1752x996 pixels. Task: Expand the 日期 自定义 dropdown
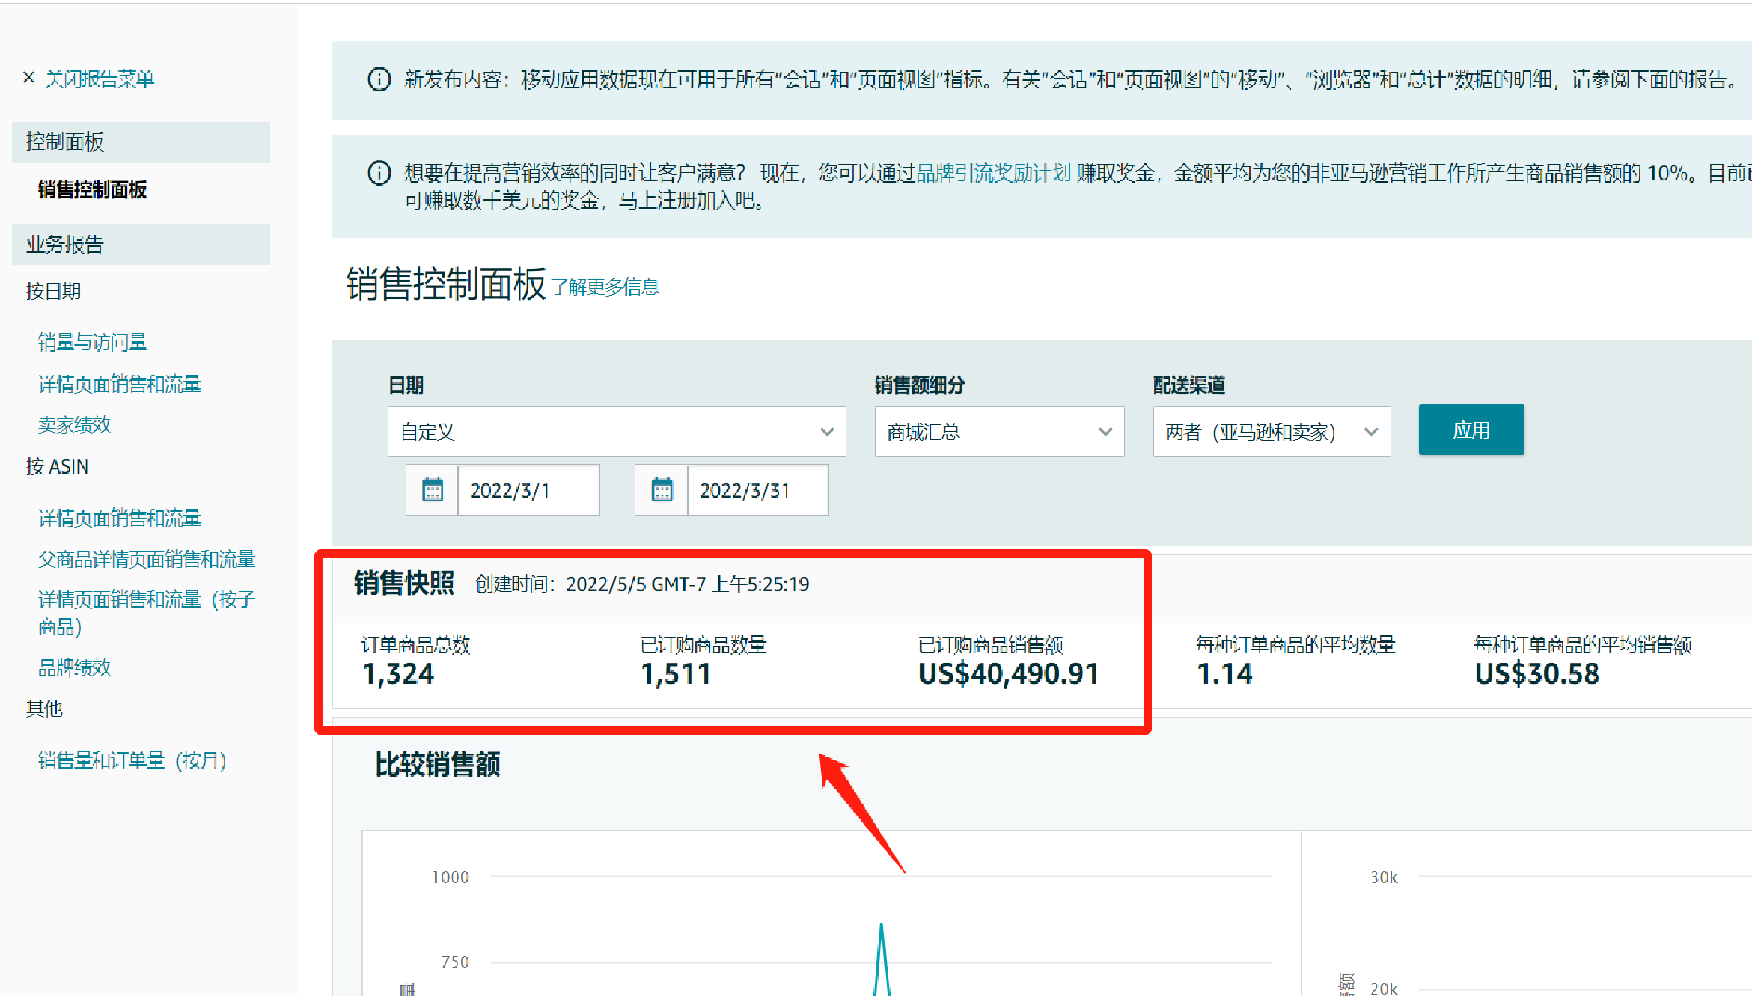[x=616, y=432]
